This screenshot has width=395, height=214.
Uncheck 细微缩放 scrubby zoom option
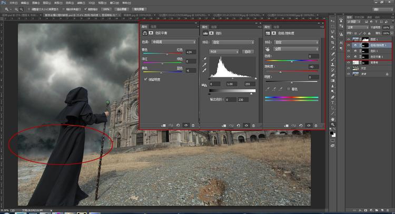click(x=85, y=9)
